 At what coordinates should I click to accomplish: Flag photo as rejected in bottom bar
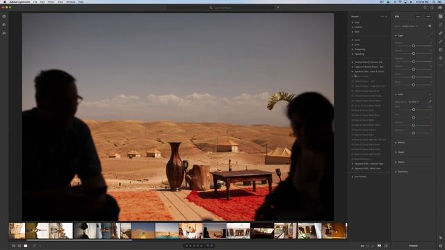click(x=211, y=246)
